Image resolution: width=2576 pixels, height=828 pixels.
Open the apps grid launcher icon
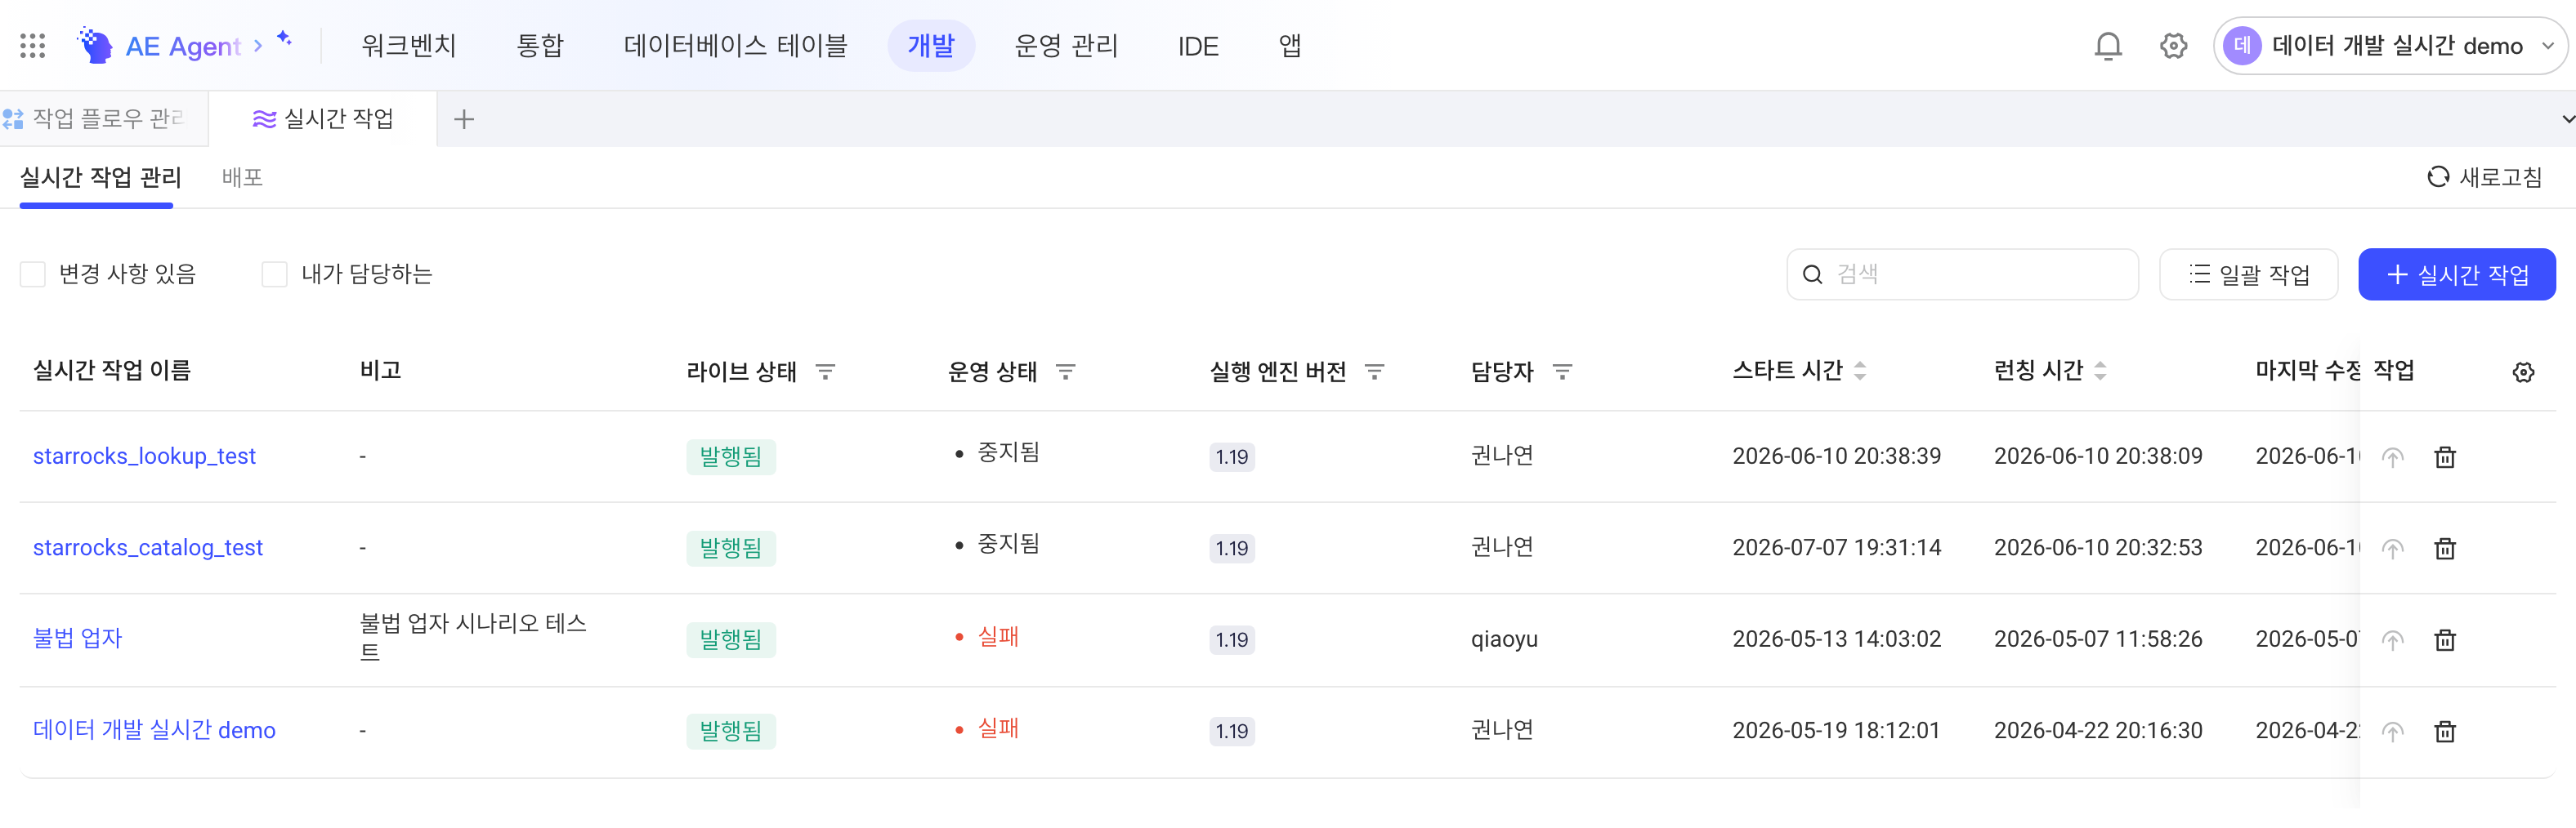[33, 46]
